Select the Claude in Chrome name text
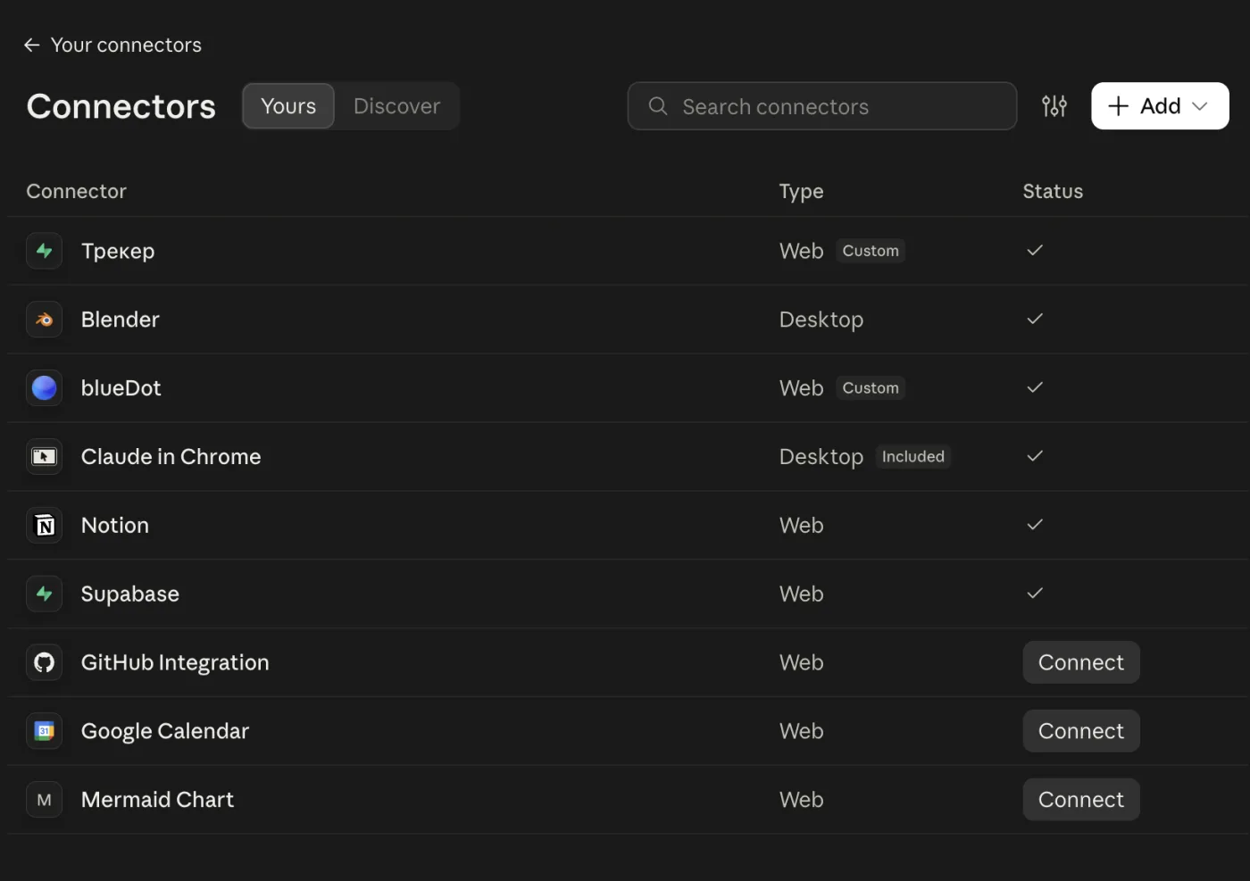1250x881 pixels. pos(171,457)
